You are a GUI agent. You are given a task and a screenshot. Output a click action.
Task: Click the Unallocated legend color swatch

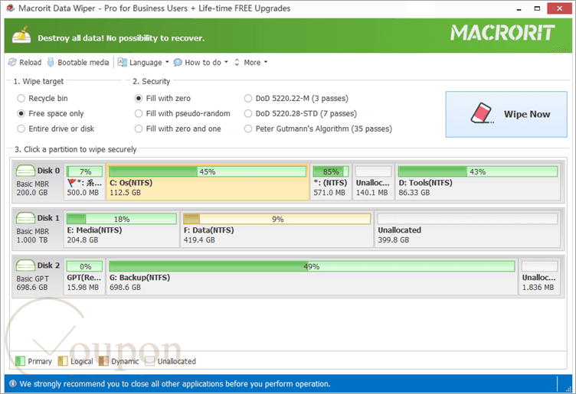click(x=150, y=361)
